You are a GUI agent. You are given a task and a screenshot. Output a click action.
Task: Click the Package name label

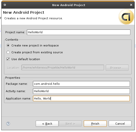pos(17,84)
